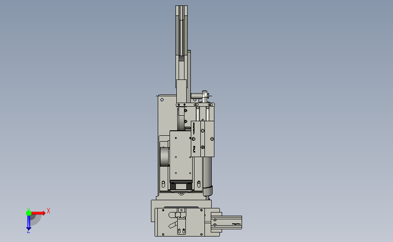Click the blue Z axis arrow of triad
Viewport: 393px width, 242px height.
coord(29,223)
